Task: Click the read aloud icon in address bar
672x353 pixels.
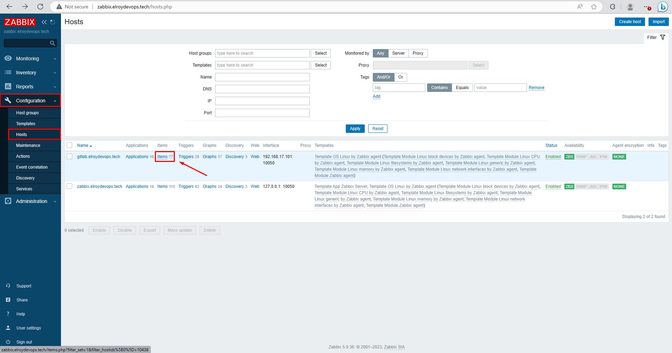Action: 580,7
